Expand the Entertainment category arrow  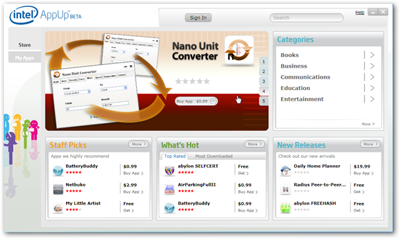click(372, 99)
